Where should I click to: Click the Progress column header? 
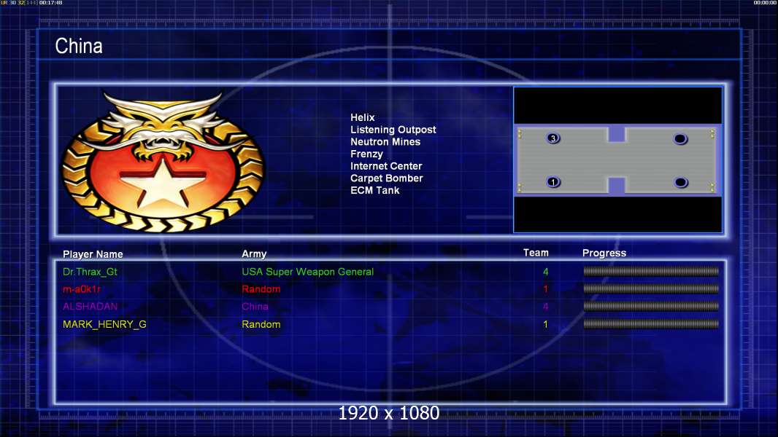(x=604, y=253)
